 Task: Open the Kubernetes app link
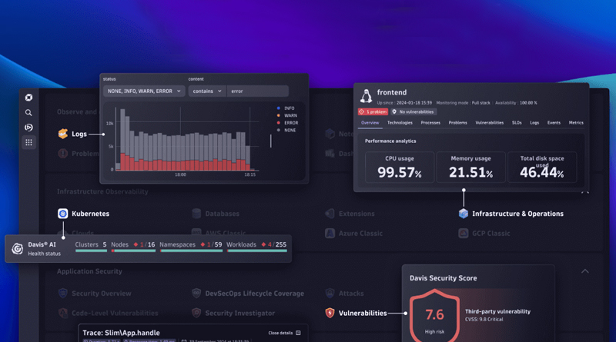90,214
